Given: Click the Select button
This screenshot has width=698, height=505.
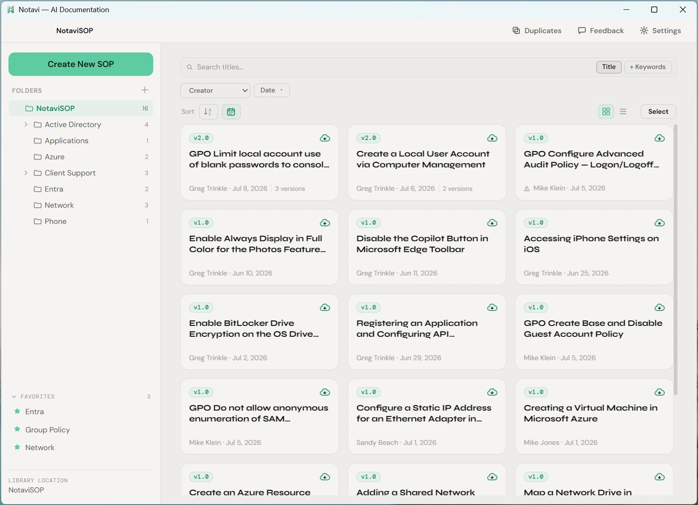Looking at the screenshot, I should (x=658, y=111).
